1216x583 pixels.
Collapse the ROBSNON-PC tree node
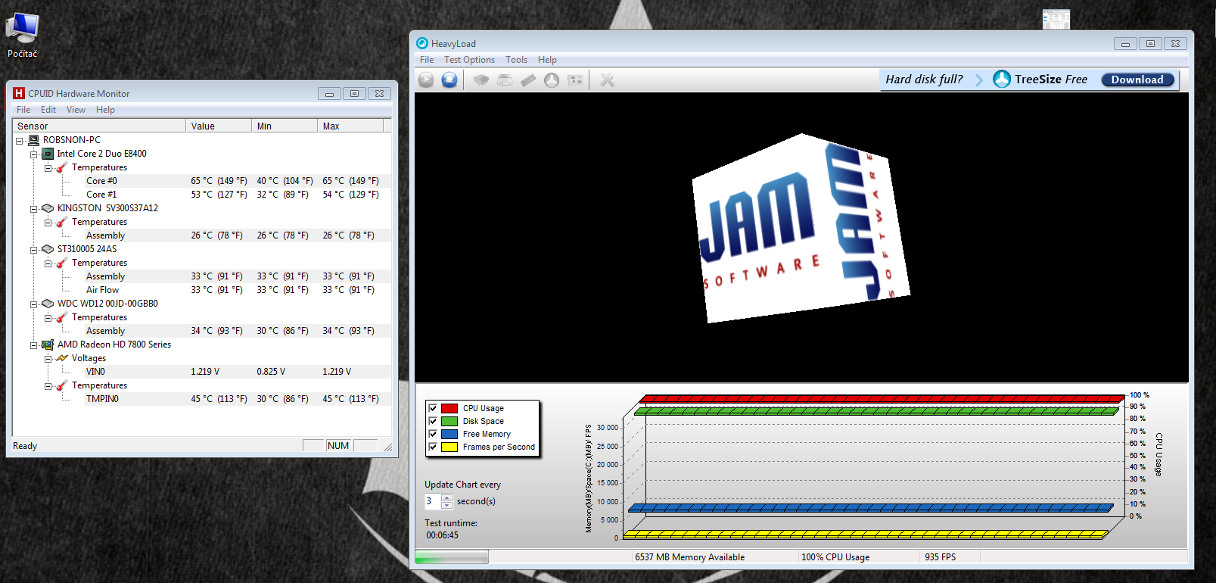pos(20,140)
